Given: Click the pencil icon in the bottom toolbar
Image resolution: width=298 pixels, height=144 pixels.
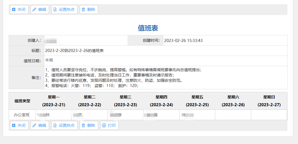Looking at the screenshot, I should coord(34,125).
